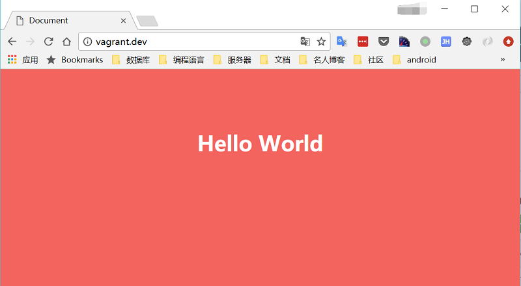Screen dimensions: 521x286
Task: Expand the 编程语言 bookmarks folder
Action: [182, 60]
